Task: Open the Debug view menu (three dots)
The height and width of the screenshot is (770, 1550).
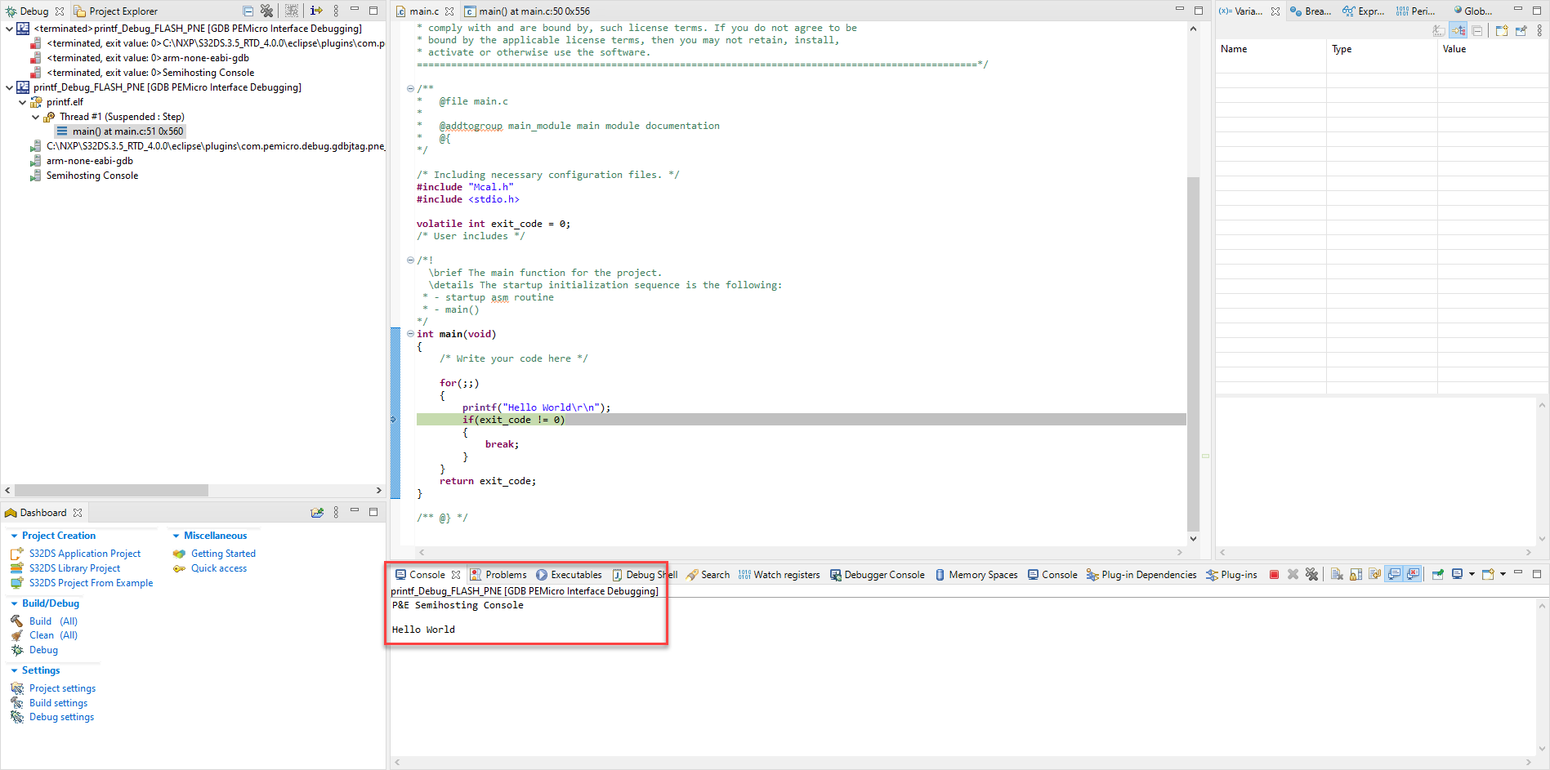Action: 336,11
